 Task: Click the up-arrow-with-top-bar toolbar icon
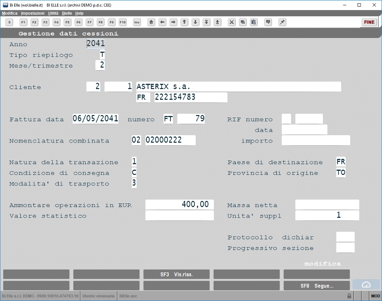(206, 22)
